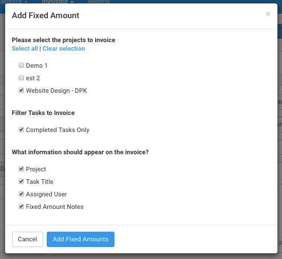Click the Clear selection link
Viewport: 282px width, 259px height.
64,48
